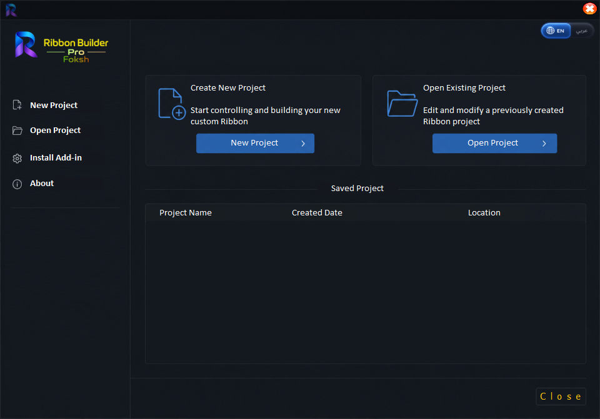Screen dimensions: 600x419
Task: Click the large folder icon in Open Existing Project card
Action: pyautogui.click(x=402, y=103)
